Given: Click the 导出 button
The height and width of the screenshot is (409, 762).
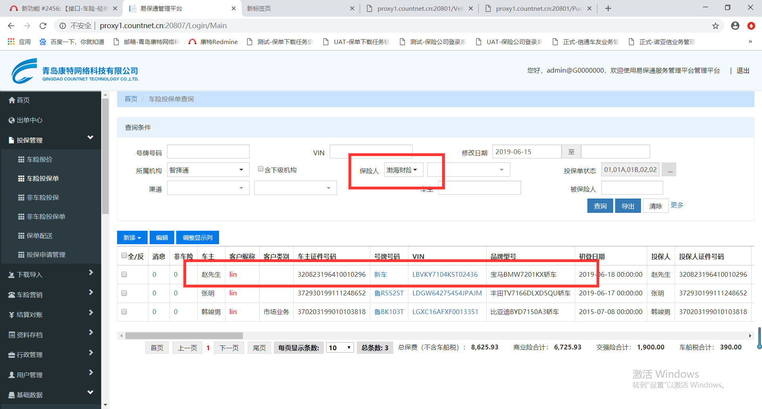Looking at the screenshot, I should click(x=628, y=206).
